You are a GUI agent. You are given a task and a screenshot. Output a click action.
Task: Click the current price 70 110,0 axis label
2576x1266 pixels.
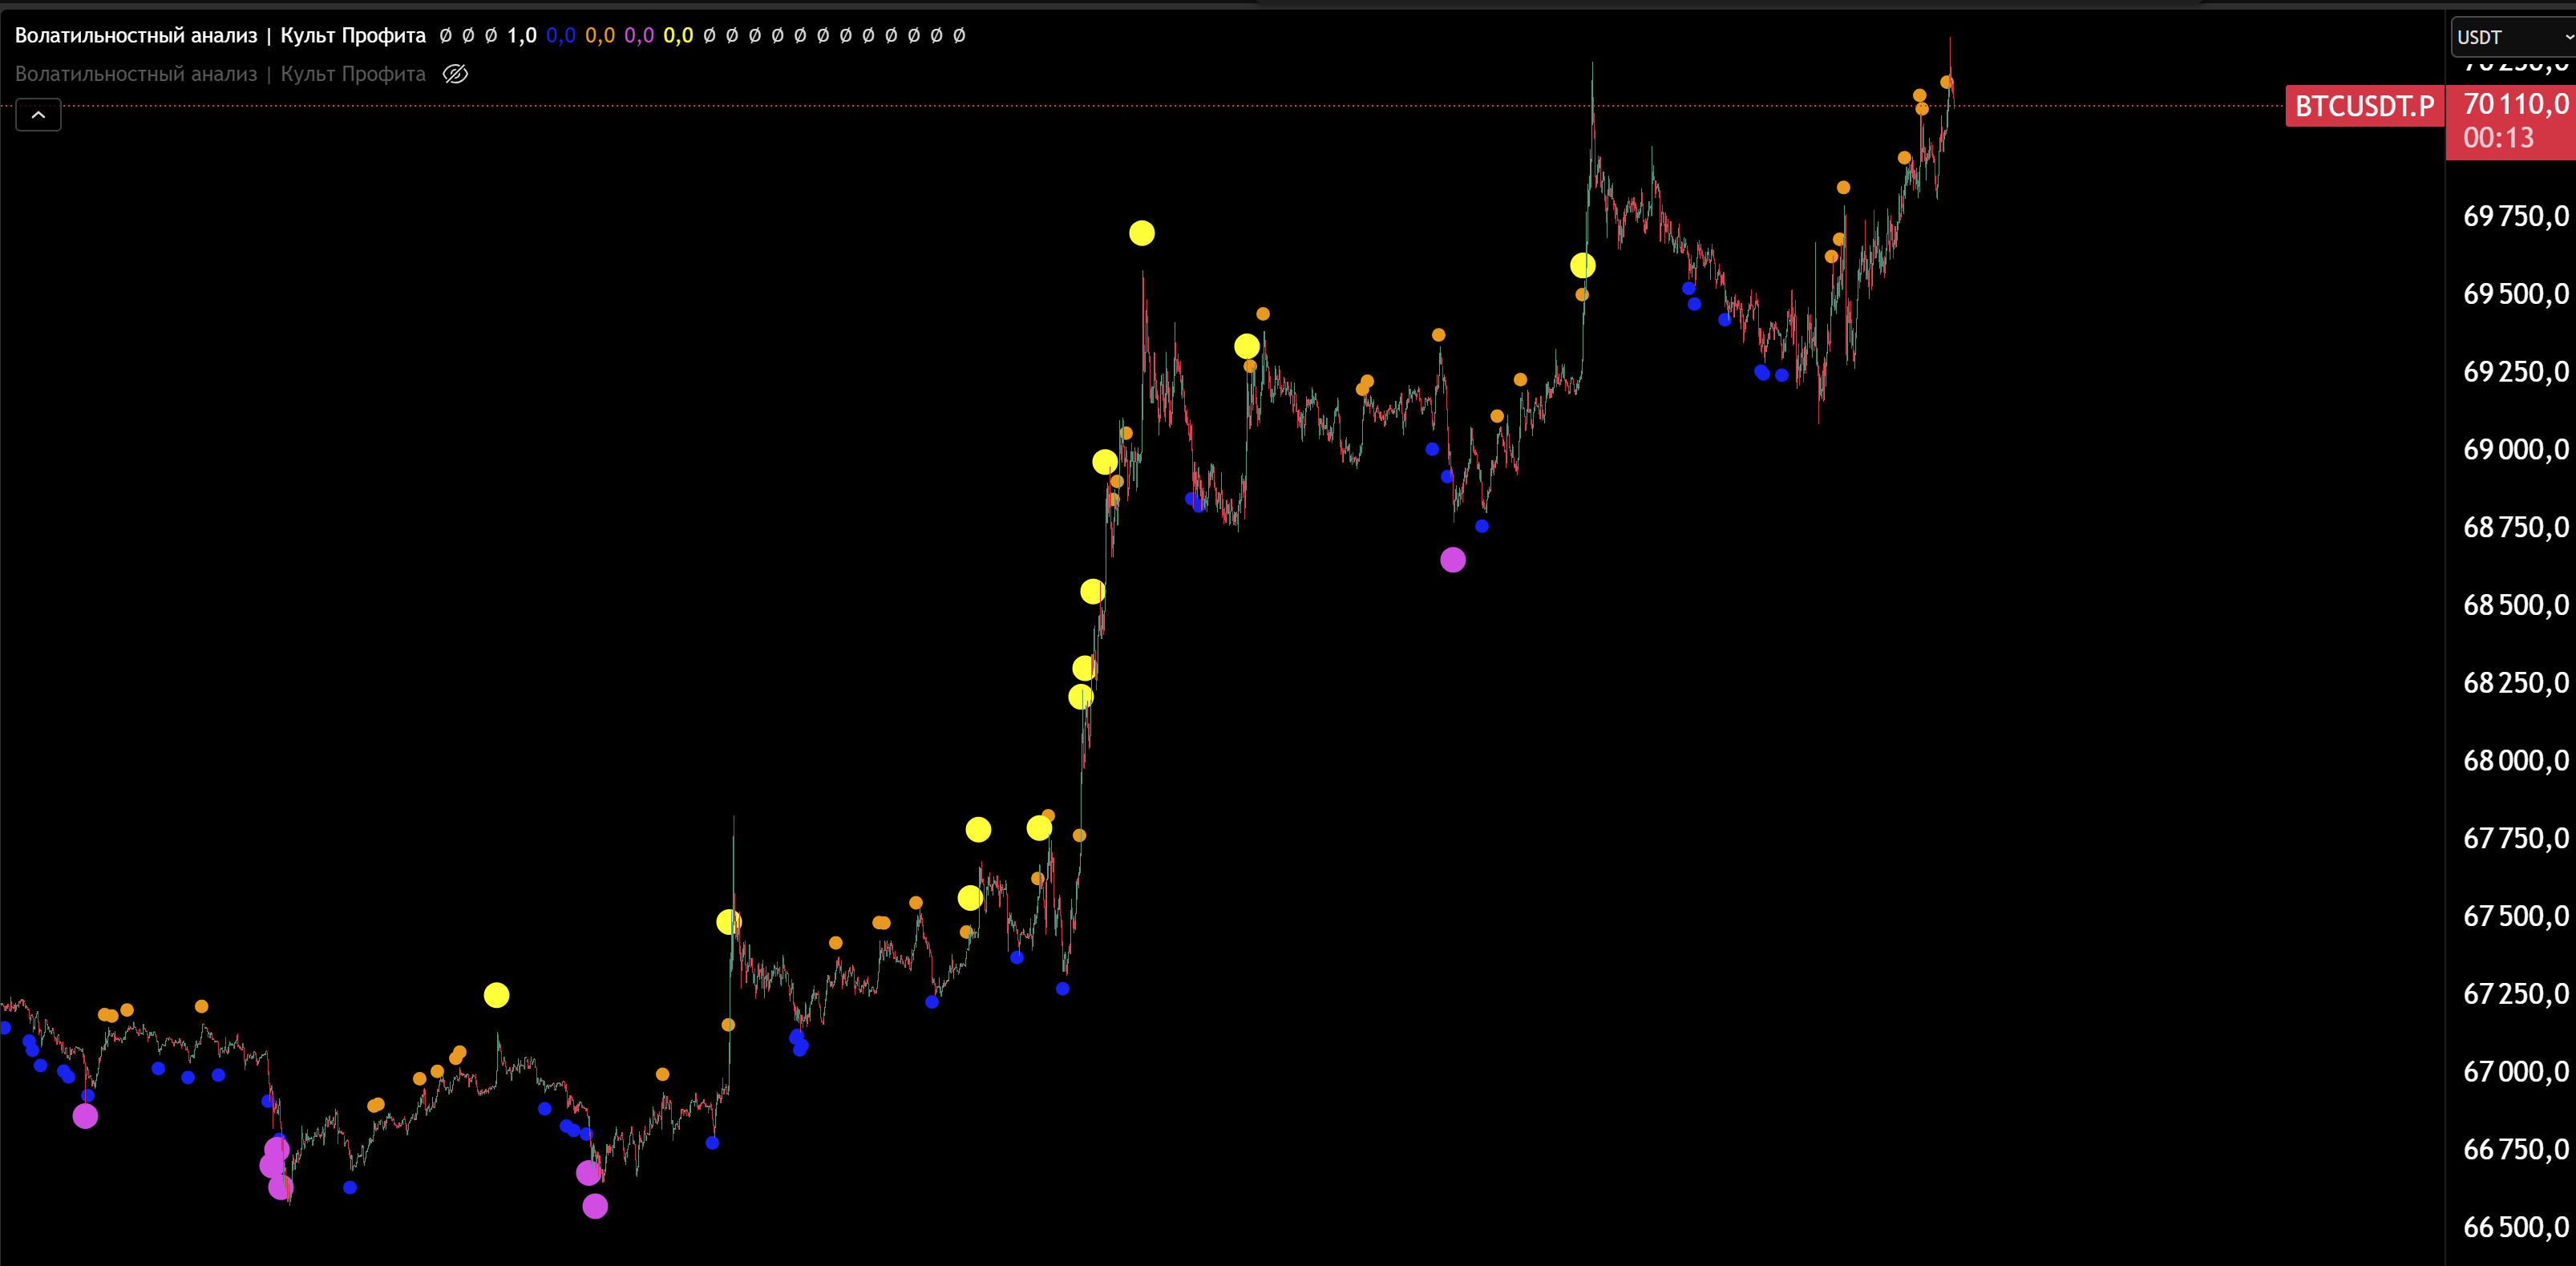[x=2515, y=104]
